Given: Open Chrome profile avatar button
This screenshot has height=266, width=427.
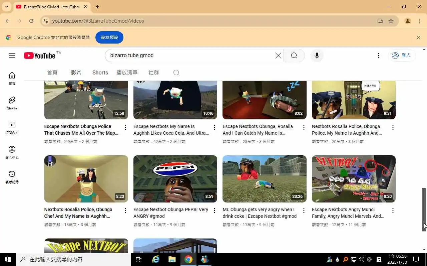Looking at the screenshot, I should [x=407, y=21].
